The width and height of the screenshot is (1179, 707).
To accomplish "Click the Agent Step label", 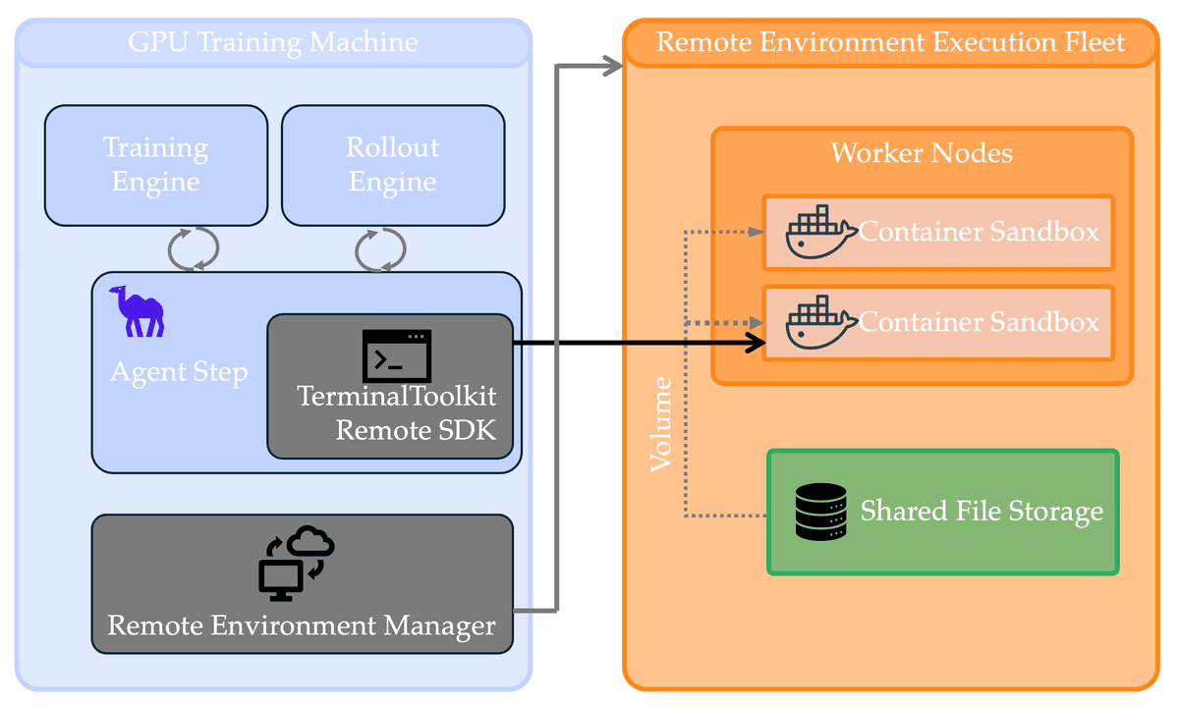I will [179, 373].
